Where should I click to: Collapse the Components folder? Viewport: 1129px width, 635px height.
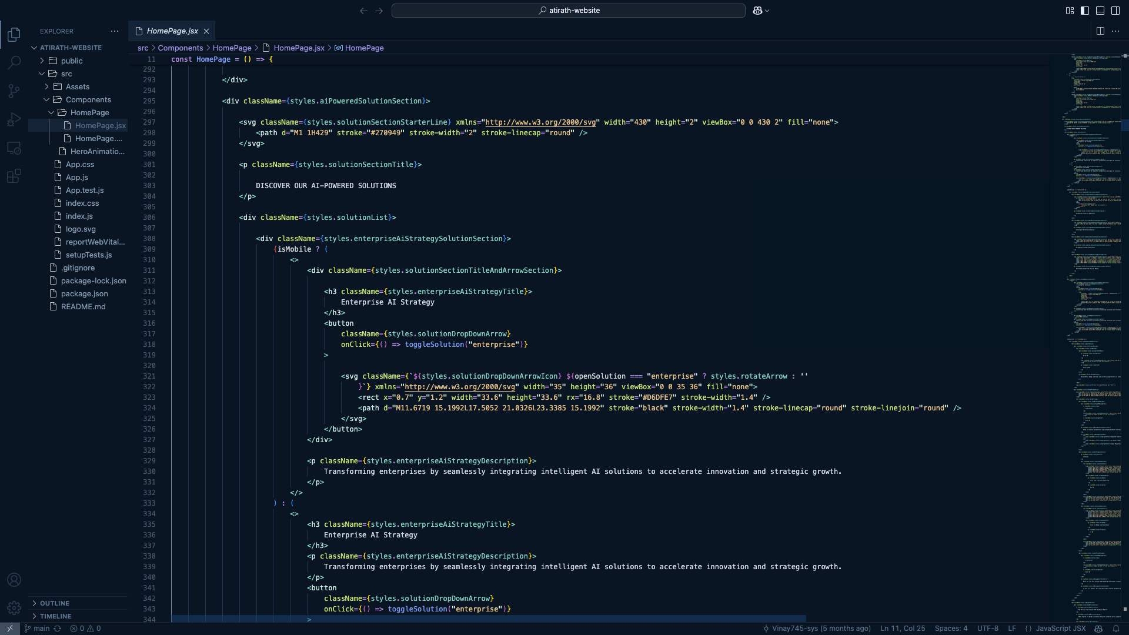88,99
